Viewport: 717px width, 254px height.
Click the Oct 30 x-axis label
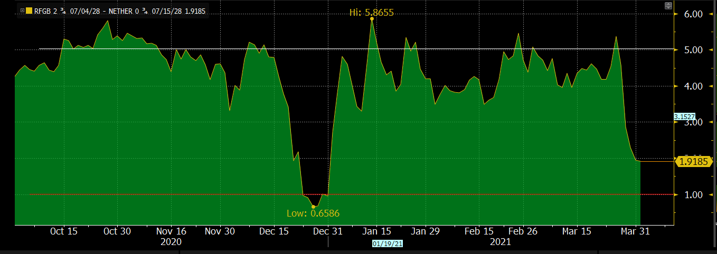[x=117, y=231]
